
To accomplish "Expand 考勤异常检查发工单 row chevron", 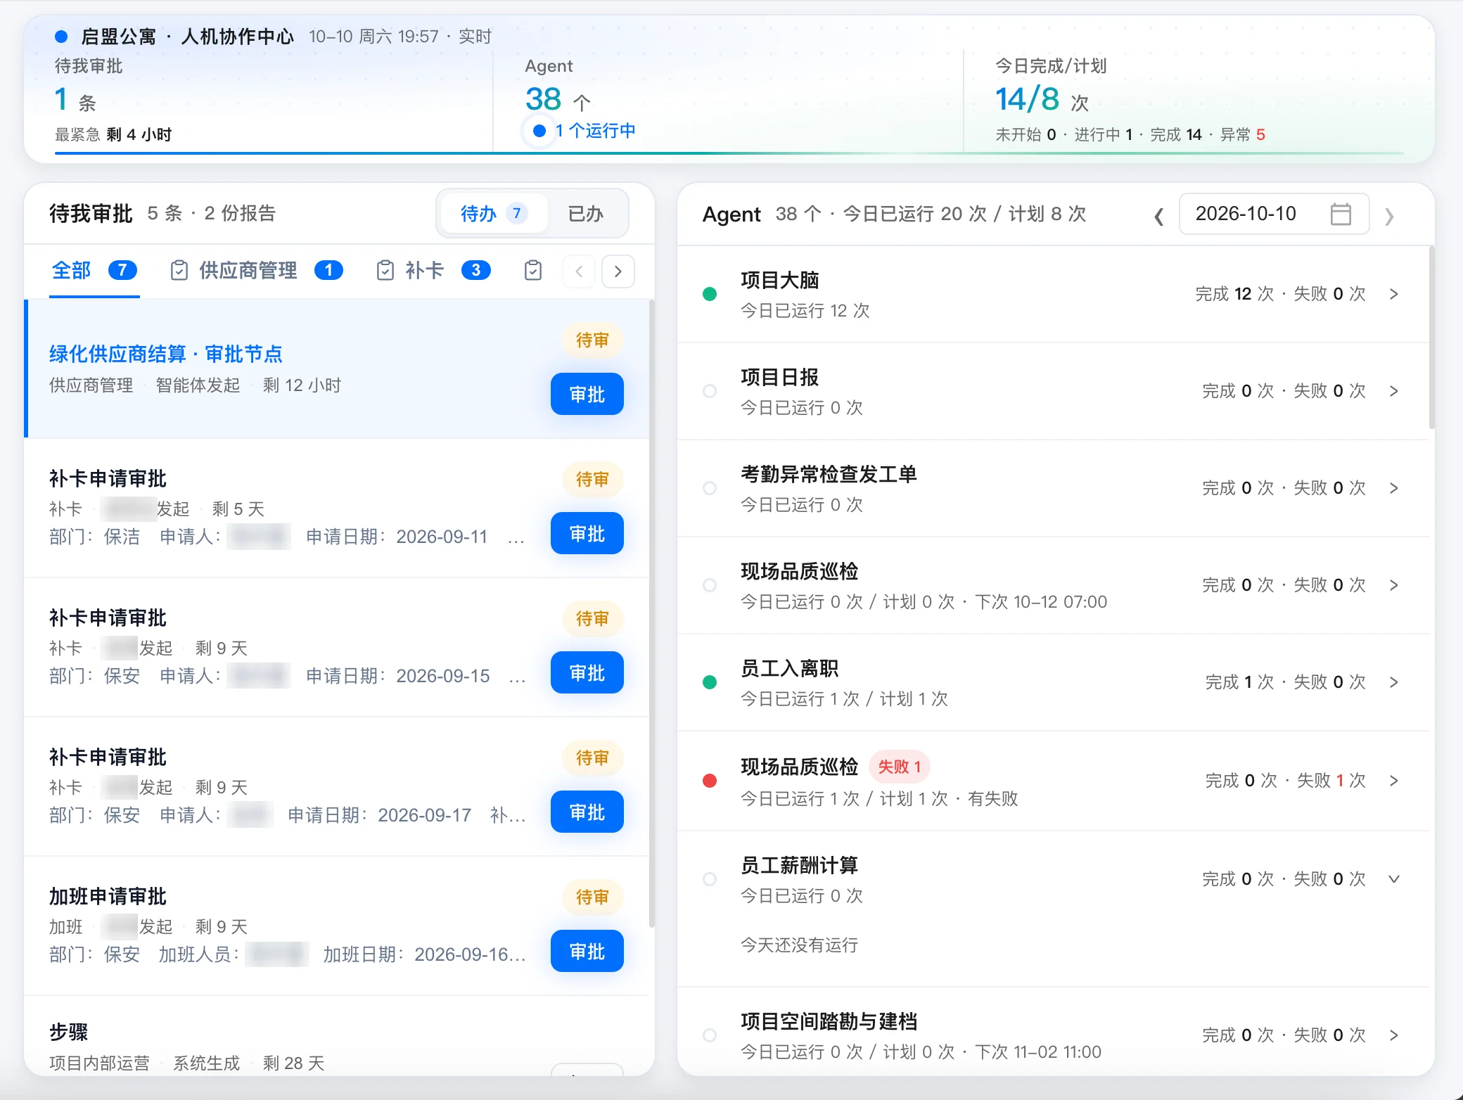I will tap(1394, 488).
